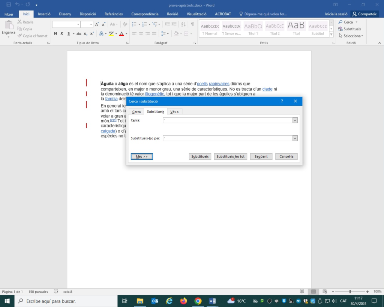Open the Substitueix-ho per dropdown list

295,138
